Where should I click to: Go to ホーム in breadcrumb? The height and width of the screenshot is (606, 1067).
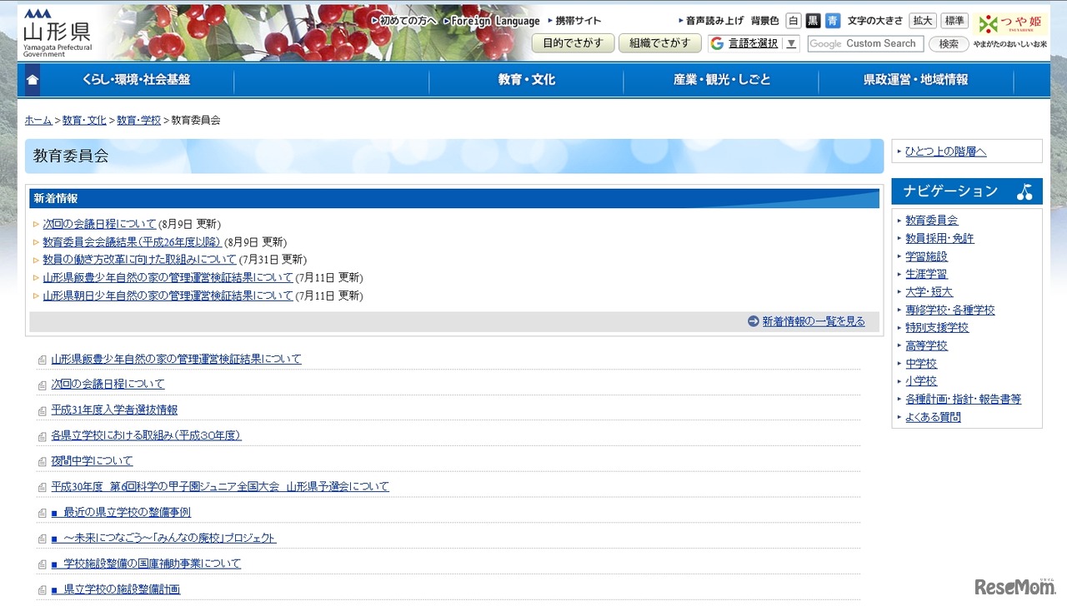click(38, 120)
